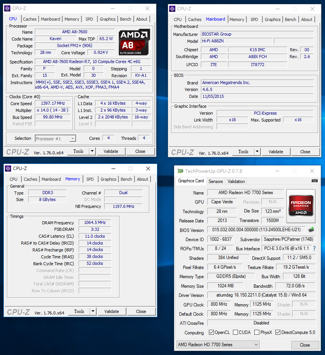Toggle the DirectCompute 5.0 checkbox
Viewport: 325px width, 355px height.
click(278, 332)
